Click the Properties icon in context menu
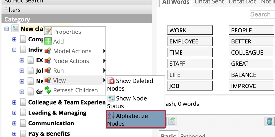Viewport: 275px width, 137px height. coord(48,32)
